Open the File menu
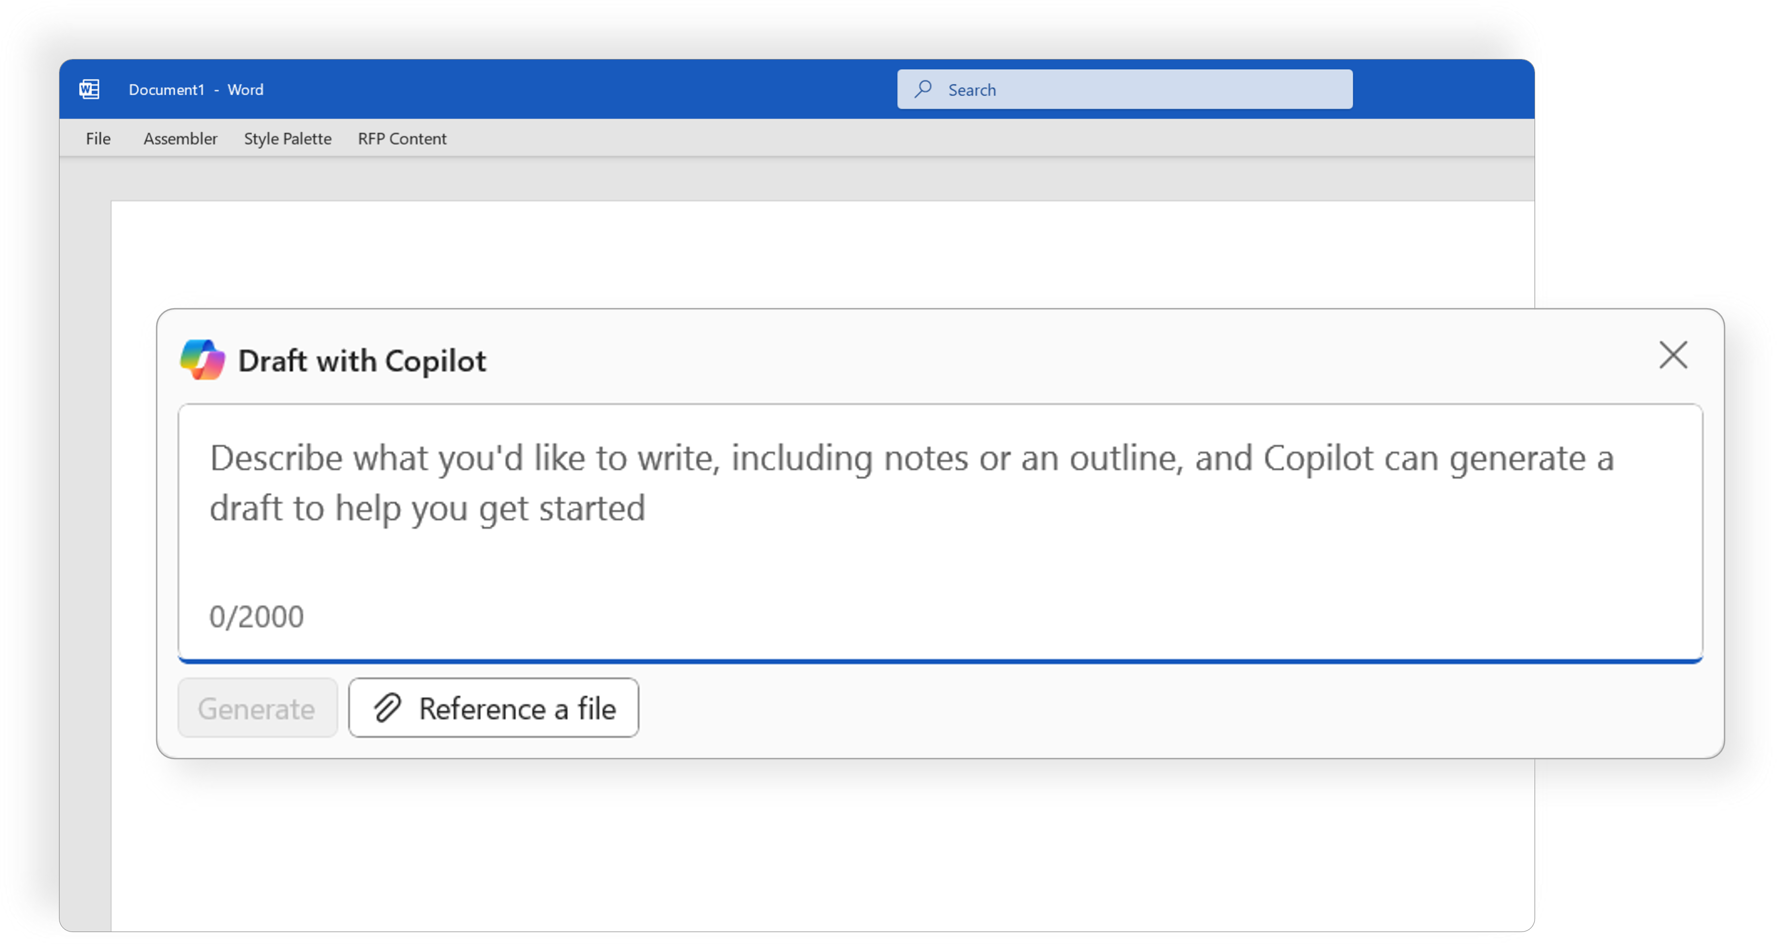 [98, 139]
